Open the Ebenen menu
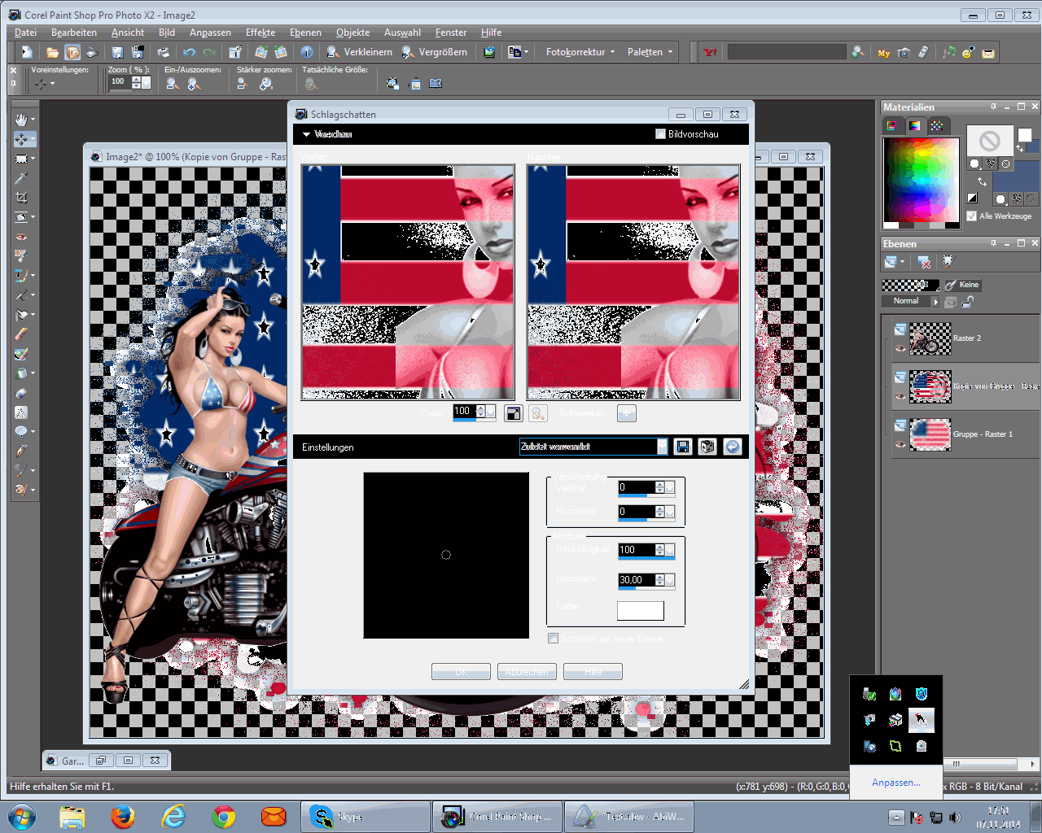The image size is (1042, 833). pyautogui.click(x=305, y=33)
